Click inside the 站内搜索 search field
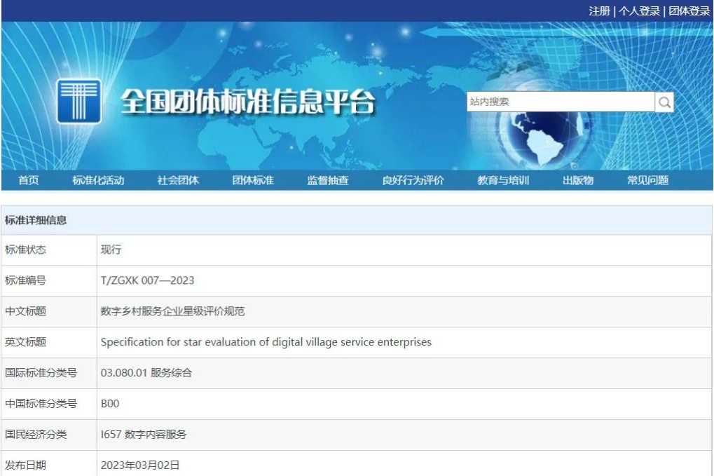Viewport: 714px width, 476px height. (560, 102)
